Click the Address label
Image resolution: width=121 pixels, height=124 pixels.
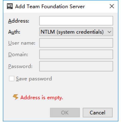(19, 21)
